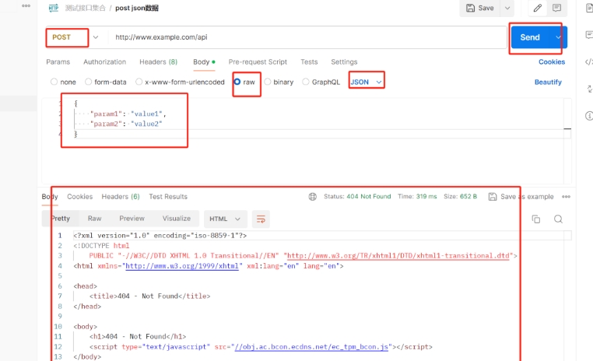Click the HTTP request type icon
The image size is (593, 361).
coord(54,8)
